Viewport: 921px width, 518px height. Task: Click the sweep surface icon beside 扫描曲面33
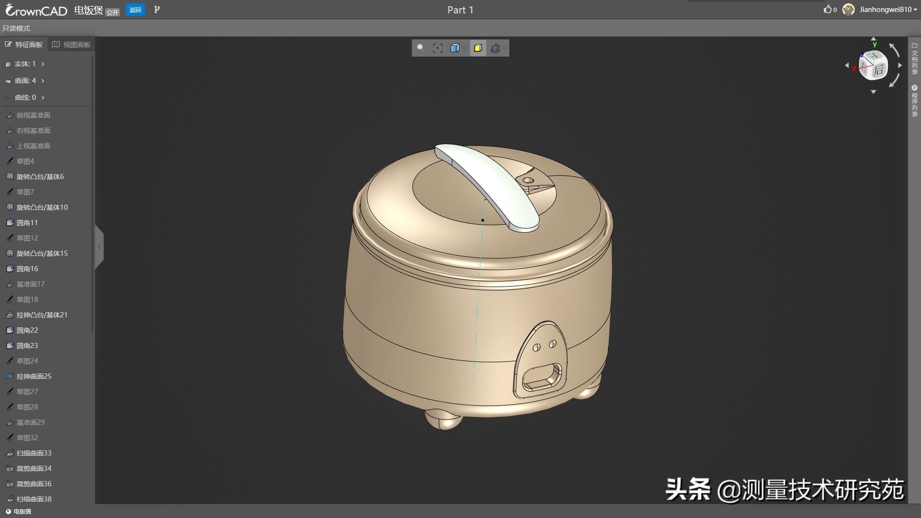coord(10,453)
